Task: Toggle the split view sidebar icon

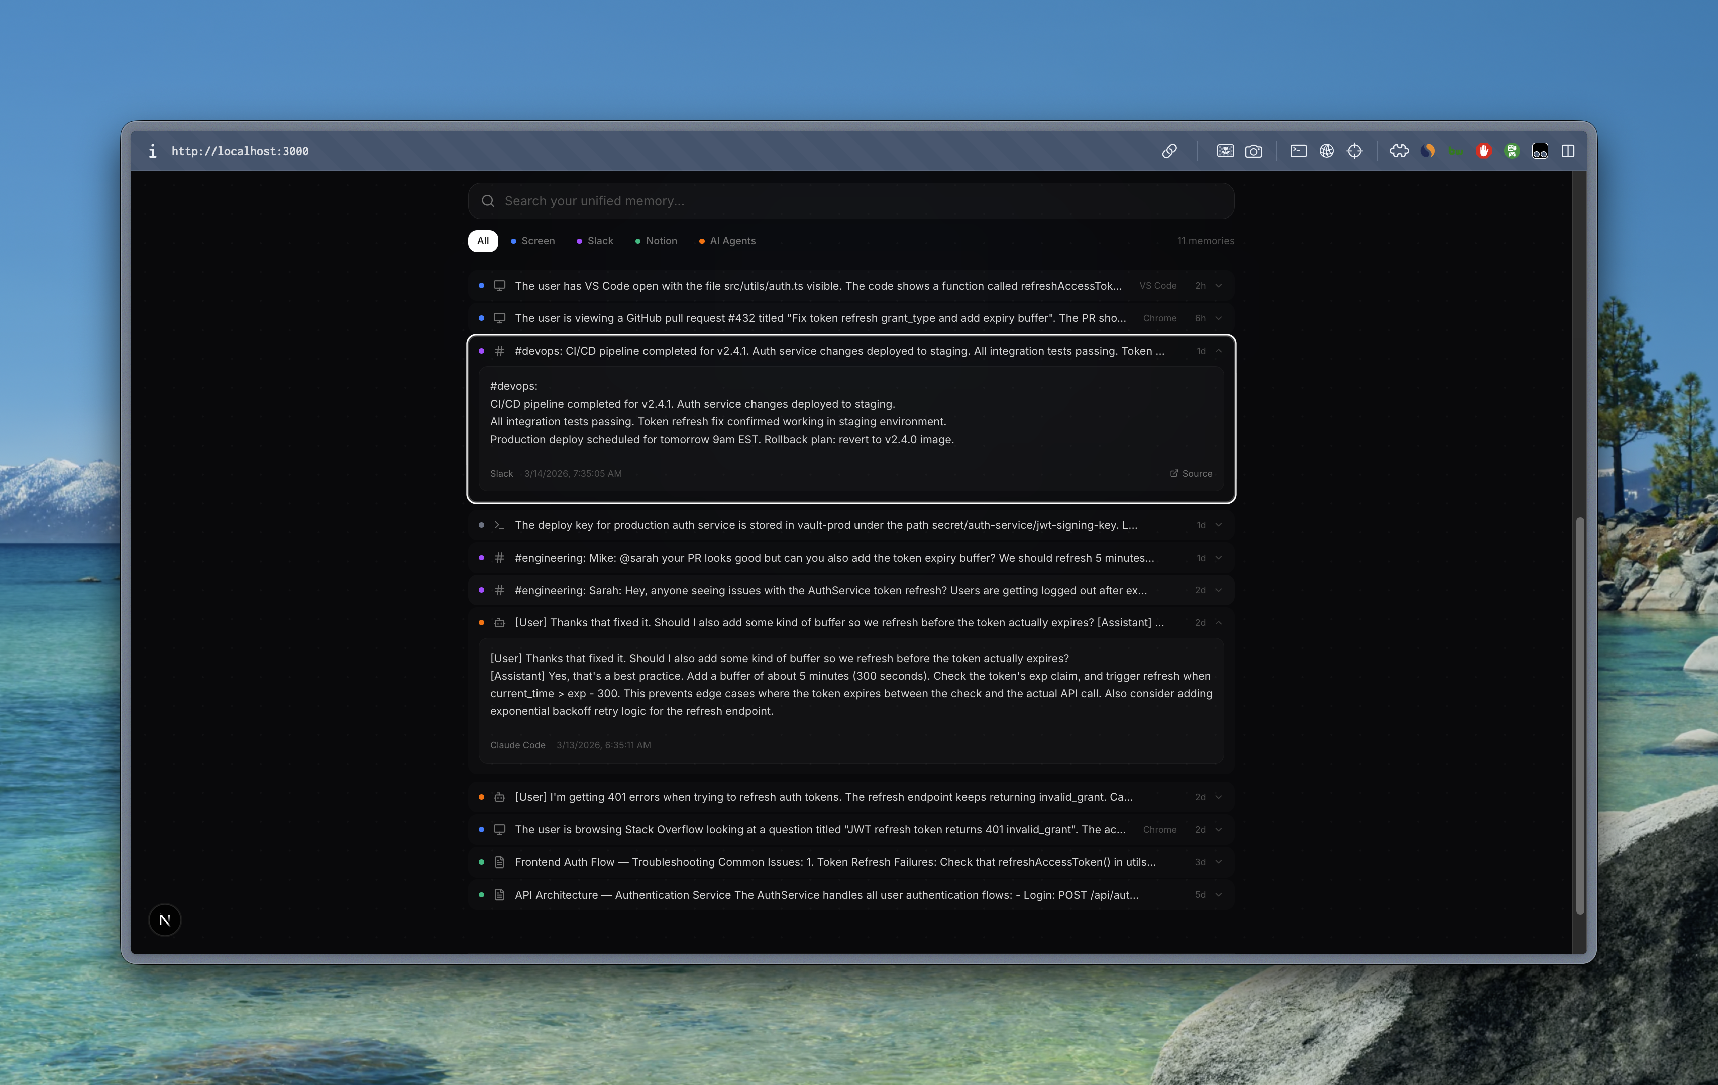Action: pyautogui.click(x=1567, y=151)
